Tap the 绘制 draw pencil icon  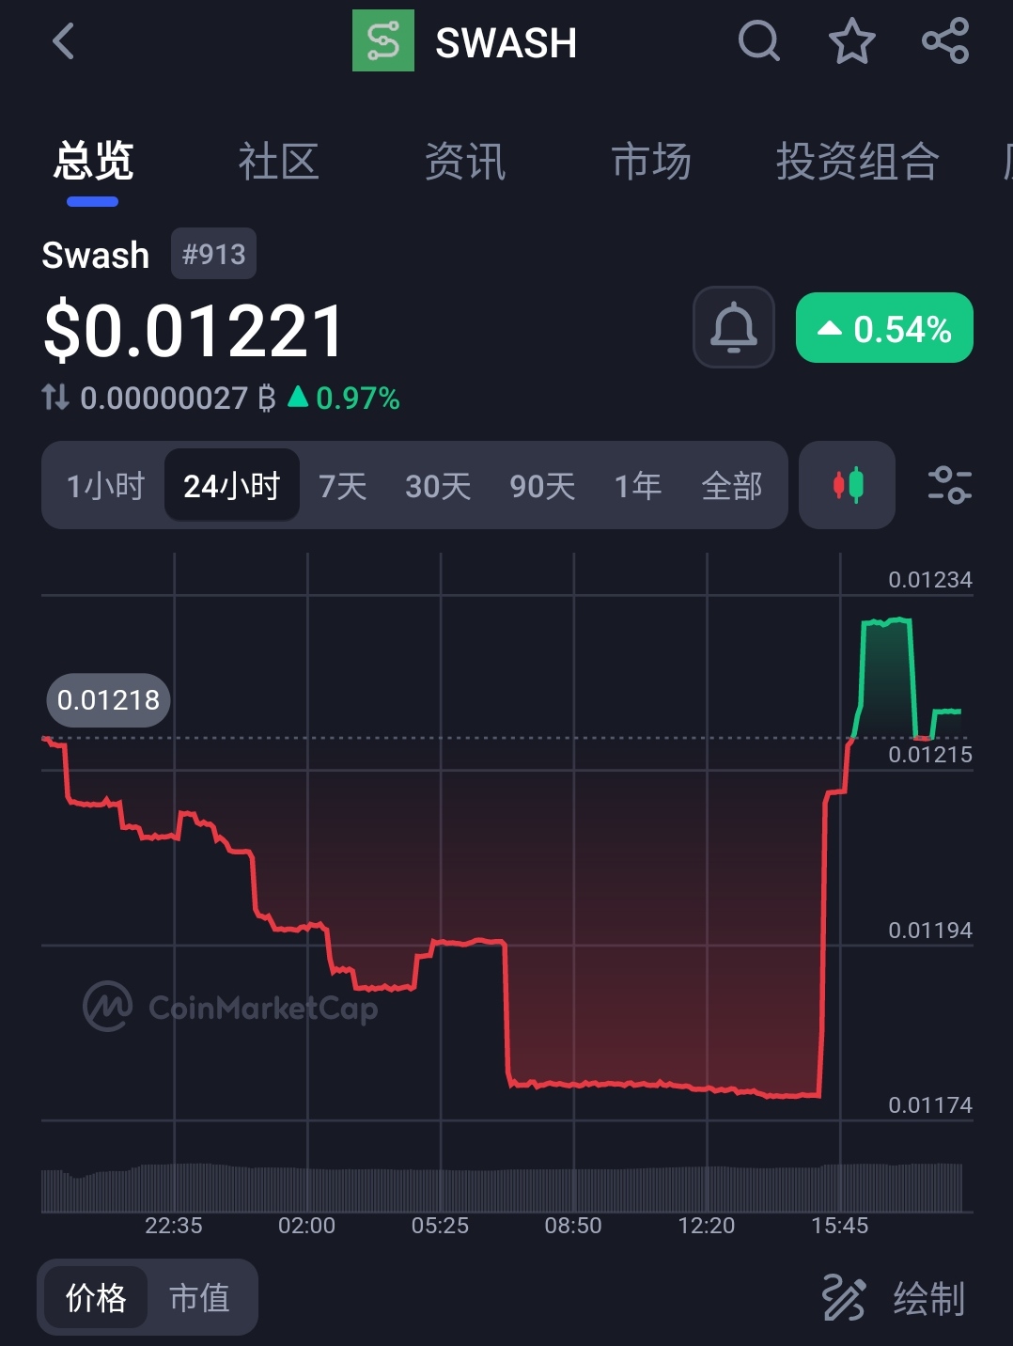[843, 1298]
